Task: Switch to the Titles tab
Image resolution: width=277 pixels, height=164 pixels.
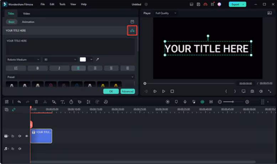Action: click(11, 14)
